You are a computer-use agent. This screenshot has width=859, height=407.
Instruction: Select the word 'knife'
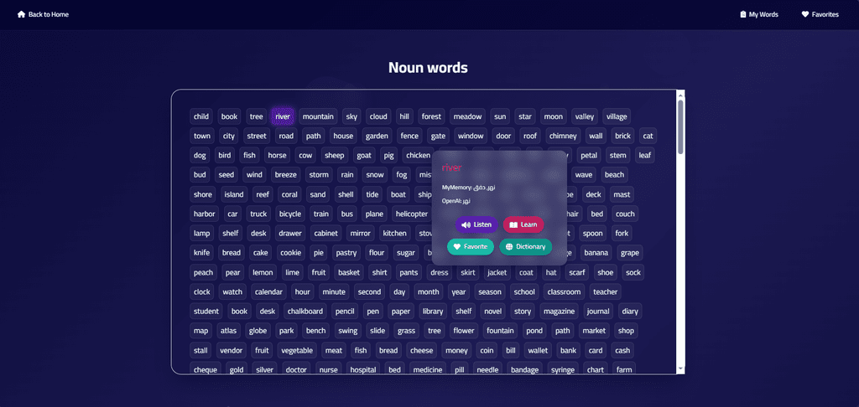click(201, 253)
